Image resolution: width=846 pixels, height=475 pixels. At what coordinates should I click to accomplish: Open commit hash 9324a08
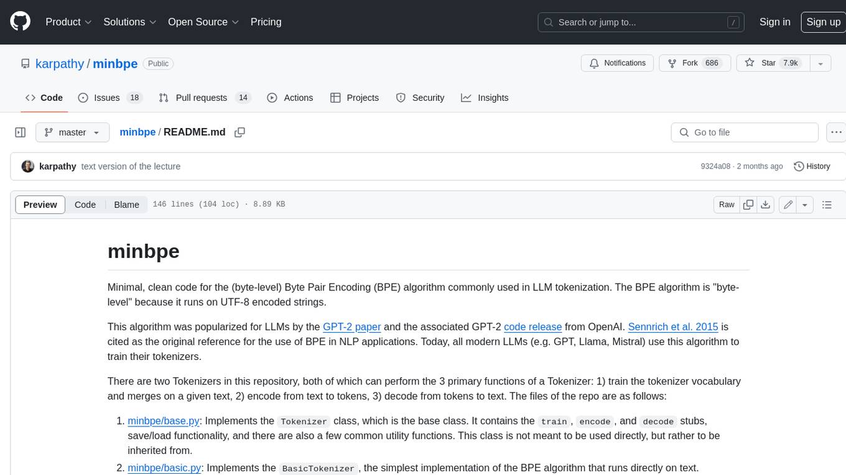pyautogui.click(x=715, y=166)
